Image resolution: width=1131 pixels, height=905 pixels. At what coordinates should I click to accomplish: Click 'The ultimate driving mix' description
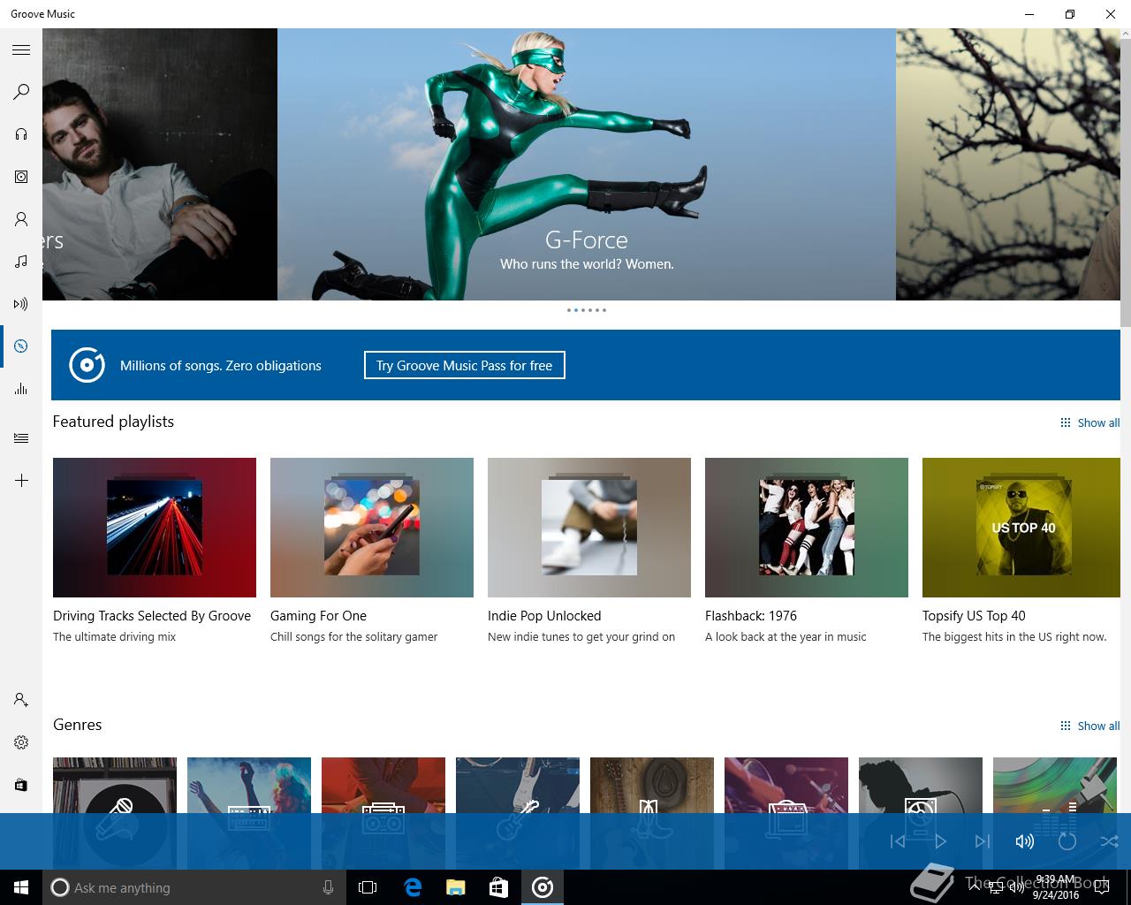click(x=114, y=637)
